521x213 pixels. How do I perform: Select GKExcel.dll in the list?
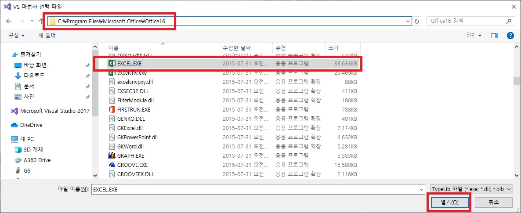click(130, 128)
